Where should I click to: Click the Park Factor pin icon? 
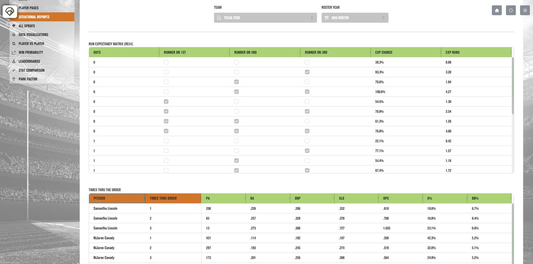pos(14,79)
